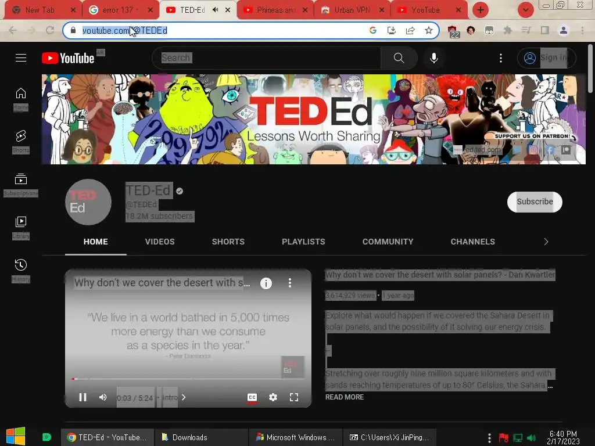The width and height of the screenshot is (595, 446).
Task: Open Downloads window from taskbar
Action: click(201, 437)
